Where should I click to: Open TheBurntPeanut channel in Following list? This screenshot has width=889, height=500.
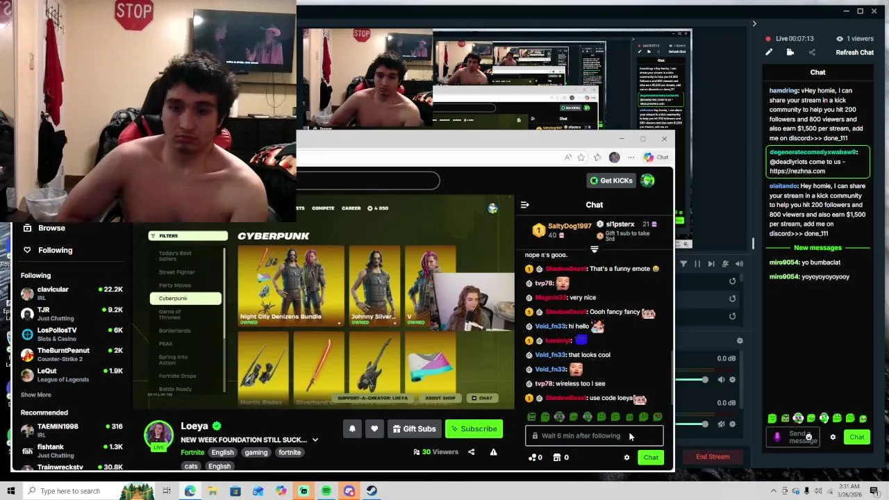[72, 354]
